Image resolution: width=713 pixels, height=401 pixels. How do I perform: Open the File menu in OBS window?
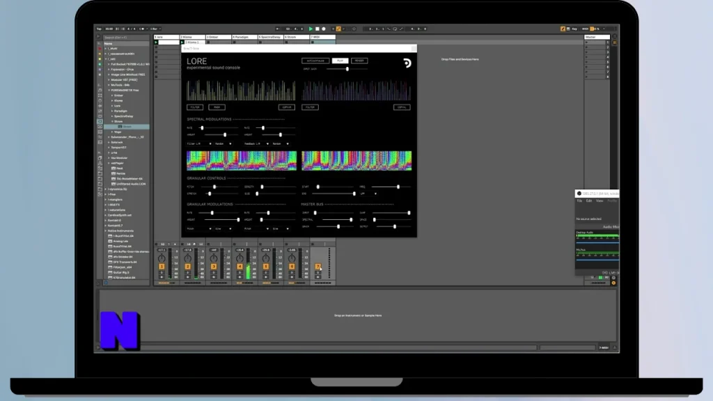[580, 200]
